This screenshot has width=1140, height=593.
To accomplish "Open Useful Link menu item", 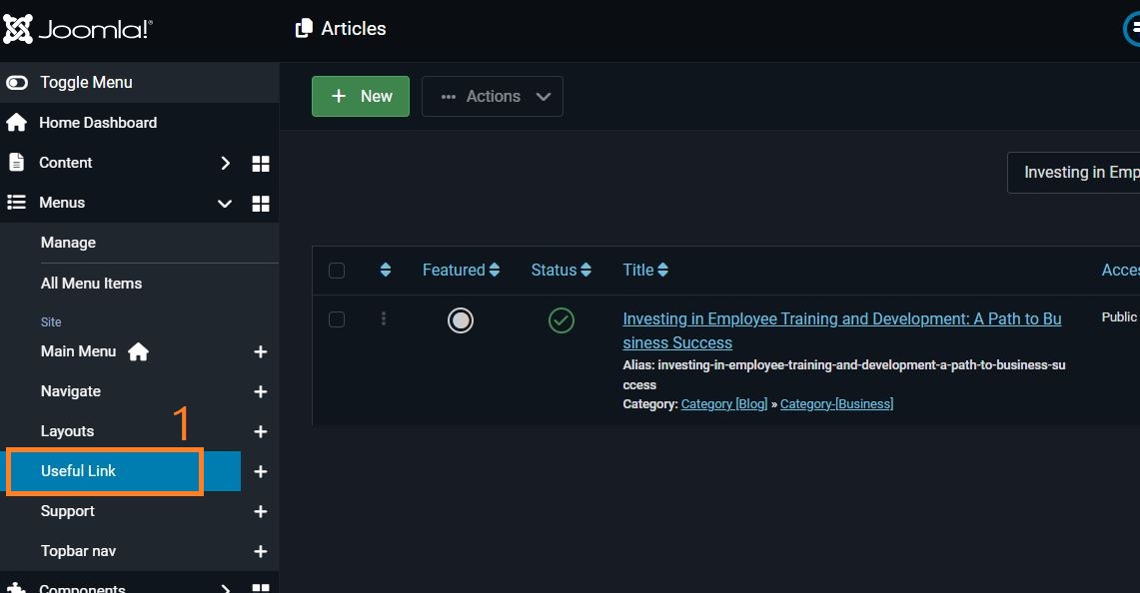I will click(79, 471).
